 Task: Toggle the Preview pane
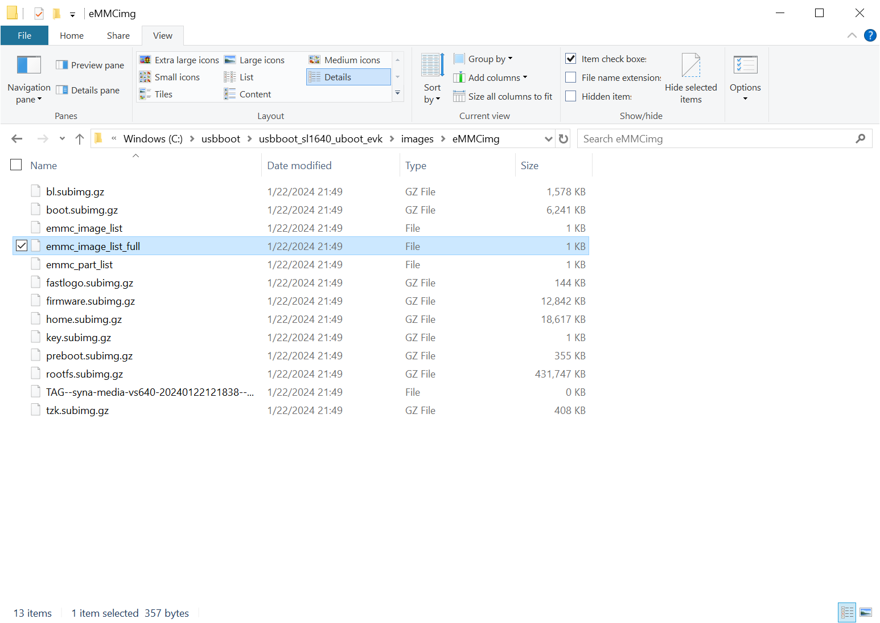pyautogui.click(x=90, y=65)
